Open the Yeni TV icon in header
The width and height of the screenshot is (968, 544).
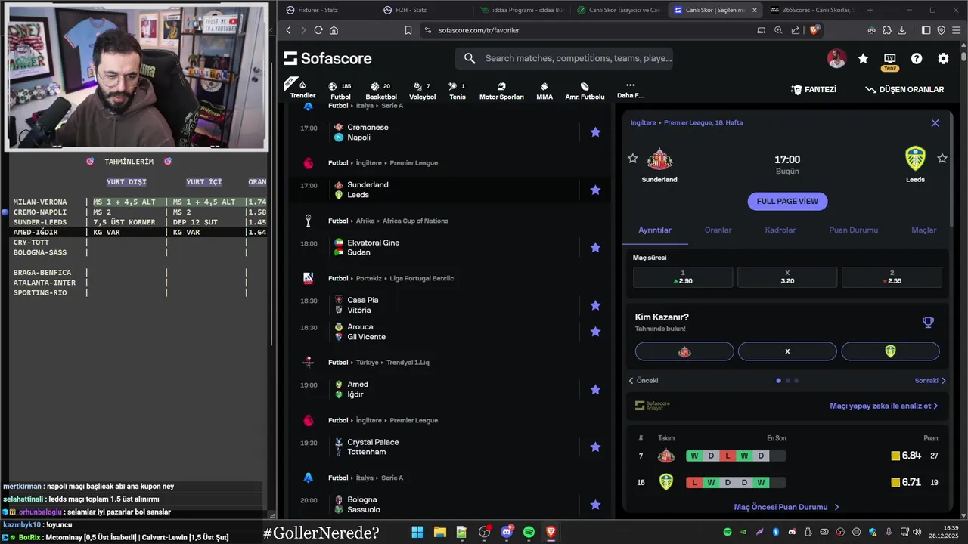[x=889, y=61]
